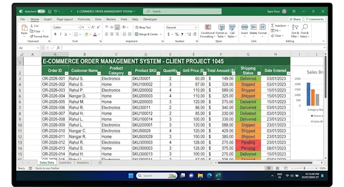Open the Formulas tab
The height and width of the screenshot is (187, 344).
[84, 19]
